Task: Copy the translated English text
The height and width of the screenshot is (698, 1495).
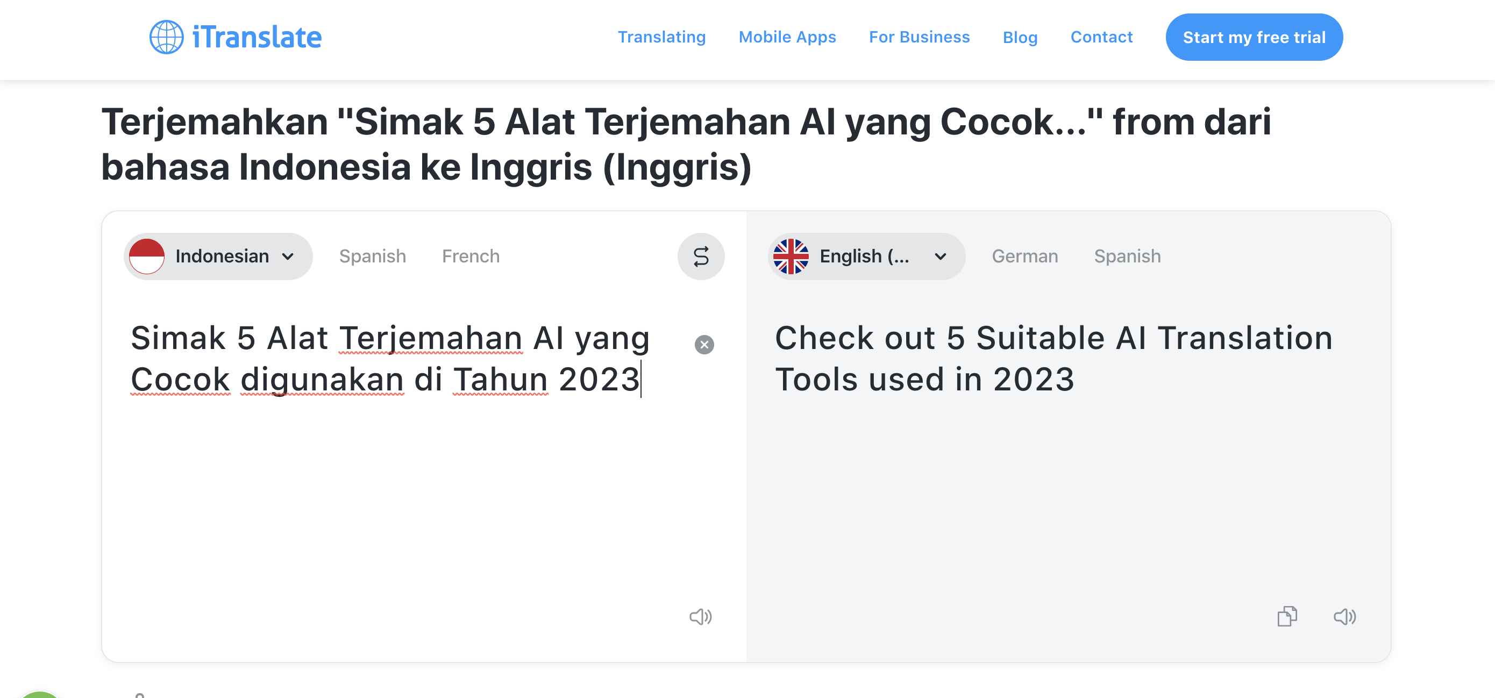Action: tap(1287, 616)
